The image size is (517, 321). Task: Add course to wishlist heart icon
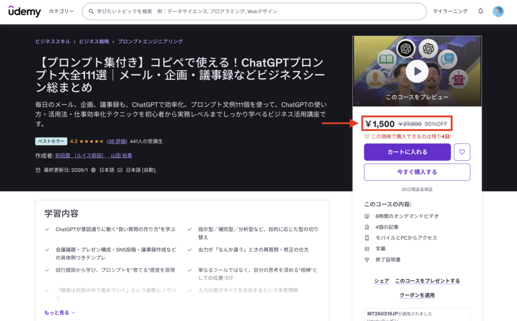pyautogui.click(x=462, y=152)
